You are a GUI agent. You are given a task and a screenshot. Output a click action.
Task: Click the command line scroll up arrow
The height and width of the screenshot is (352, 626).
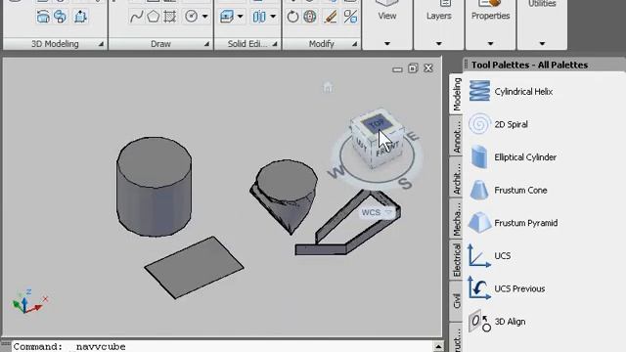(438, 346)
